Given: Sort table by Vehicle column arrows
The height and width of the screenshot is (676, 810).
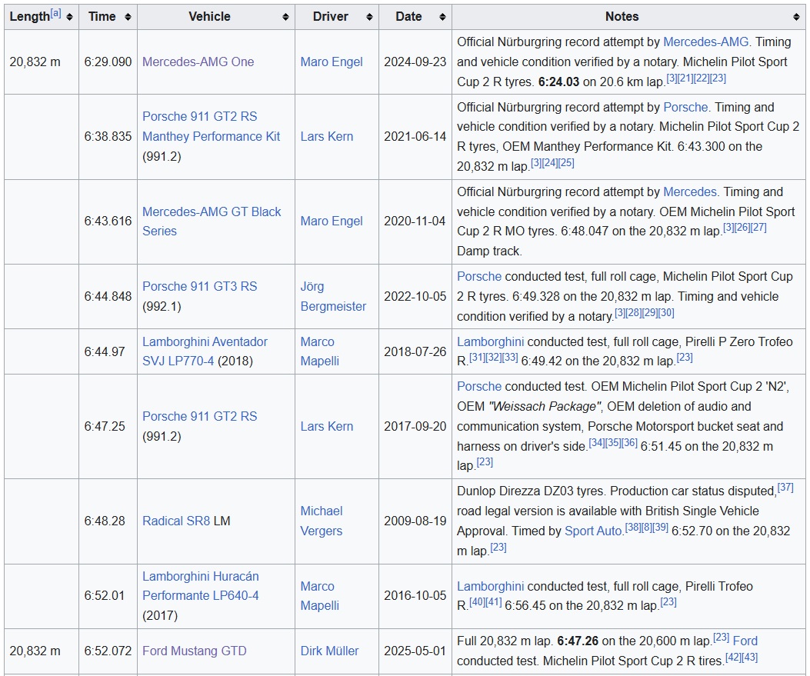Looking at the screenshot, I should [x=285, y=17].
